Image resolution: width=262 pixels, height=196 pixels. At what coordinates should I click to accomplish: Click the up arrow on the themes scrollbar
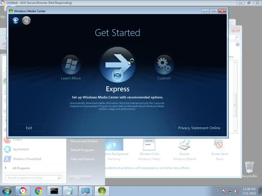235,63
